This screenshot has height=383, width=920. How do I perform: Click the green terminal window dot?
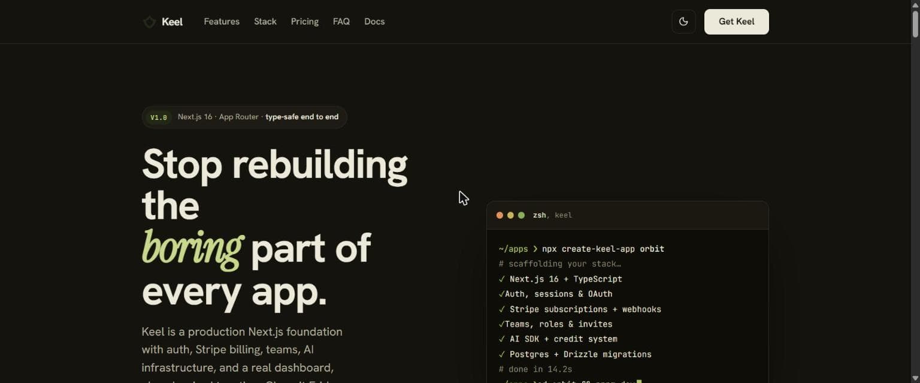coord(521,215)
